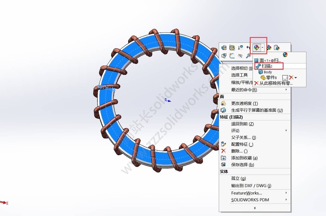Click the suppress feature icon
326x216 pixels.
point(240,48)
